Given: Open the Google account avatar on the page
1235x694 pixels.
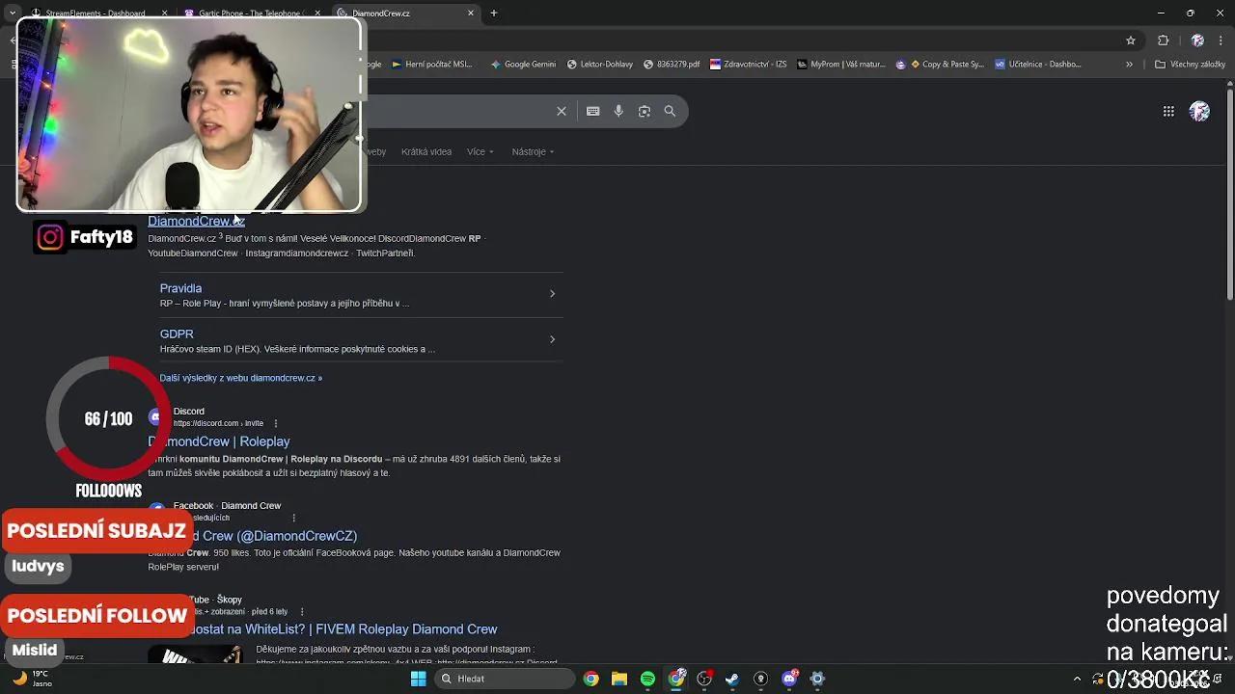Looking at the screenshot, I should pyautogui.click(x=1199, y=111).
